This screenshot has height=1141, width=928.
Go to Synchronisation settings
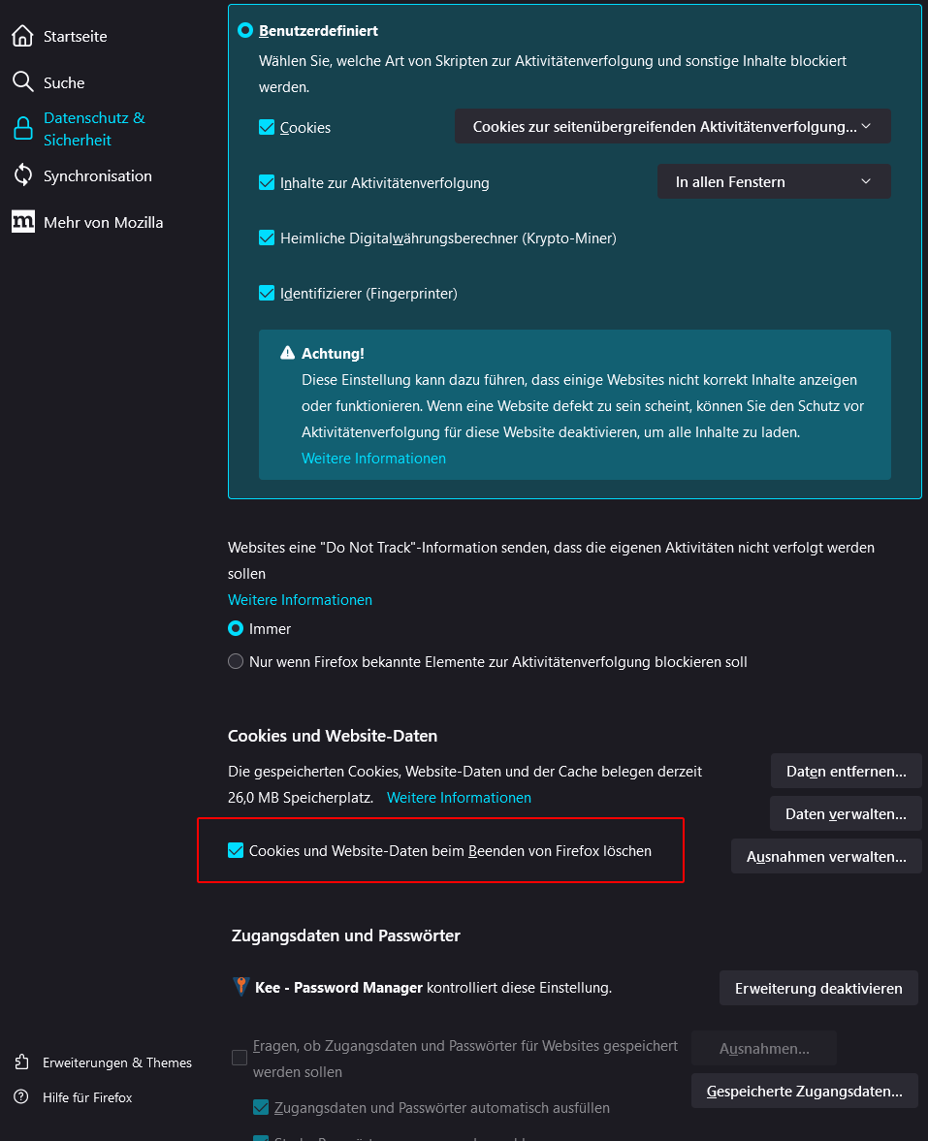pos(97,175)
